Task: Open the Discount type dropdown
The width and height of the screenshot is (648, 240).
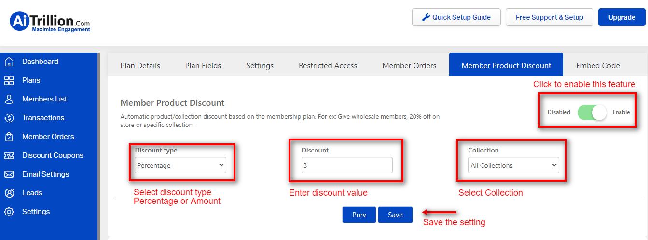Action: [180, 165]
